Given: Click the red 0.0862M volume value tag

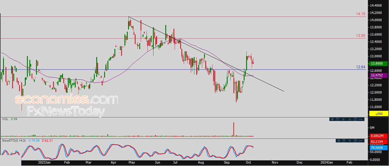Looking at the screenshot, I should 379,136.
